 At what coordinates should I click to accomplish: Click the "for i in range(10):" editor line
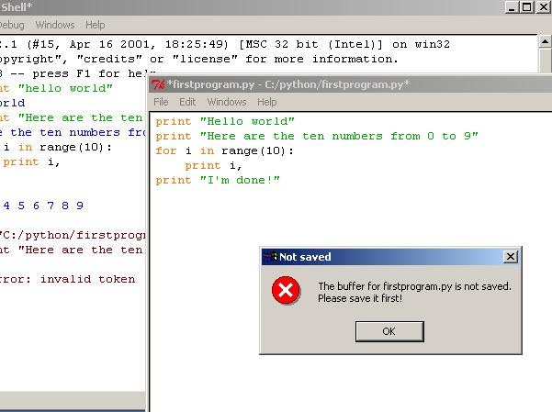tap(224, 150)
